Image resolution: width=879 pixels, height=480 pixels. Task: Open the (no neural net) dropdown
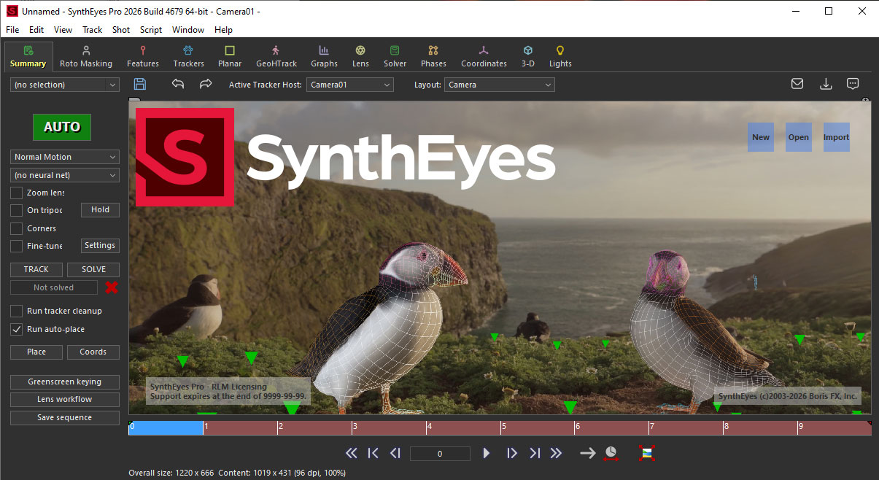[x=65, y=175]
